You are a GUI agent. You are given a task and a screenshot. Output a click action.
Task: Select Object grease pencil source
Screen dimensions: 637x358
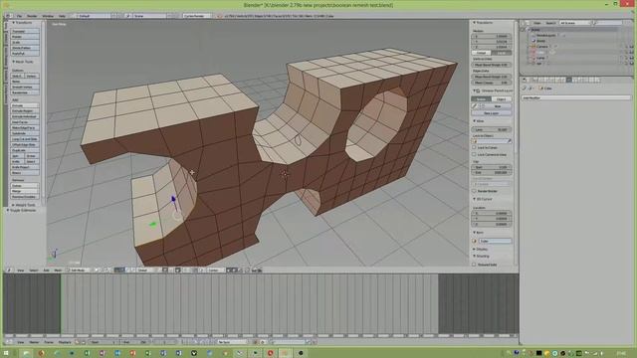pyautogui.click(x=502, y=99)
